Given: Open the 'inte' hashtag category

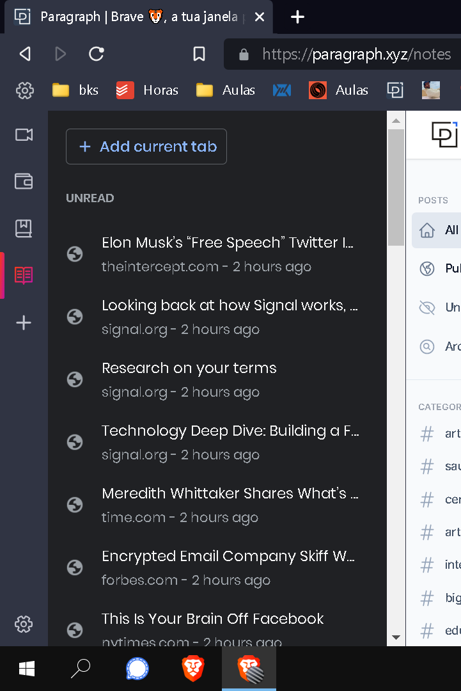Looking at the screenshot, I should click(x=439, y=564).
